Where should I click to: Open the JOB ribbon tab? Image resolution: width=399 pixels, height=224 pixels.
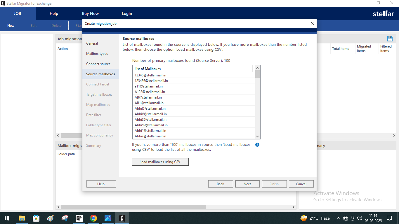[x=18, y=13]
